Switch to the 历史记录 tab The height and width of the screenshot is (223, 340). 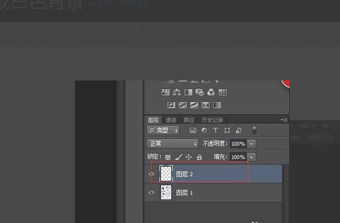point(212,120)
